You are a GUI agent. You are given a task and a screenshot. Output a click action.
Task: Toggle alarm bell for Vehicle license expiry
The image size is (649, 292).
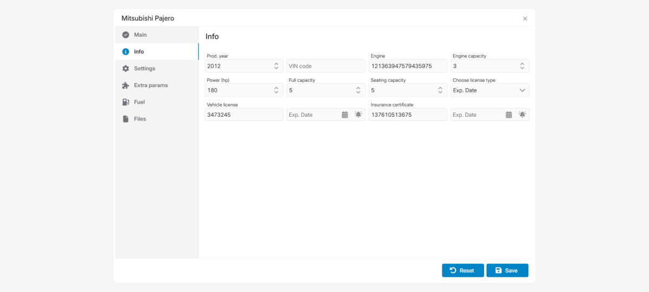click(x=358, y=115)
